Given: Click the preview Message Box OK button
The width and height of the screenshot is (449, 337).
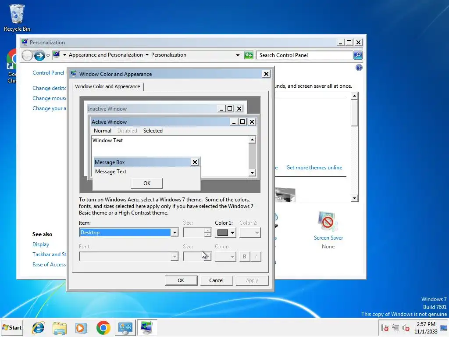Looking at the screenshot, I should tap(147, 183).
